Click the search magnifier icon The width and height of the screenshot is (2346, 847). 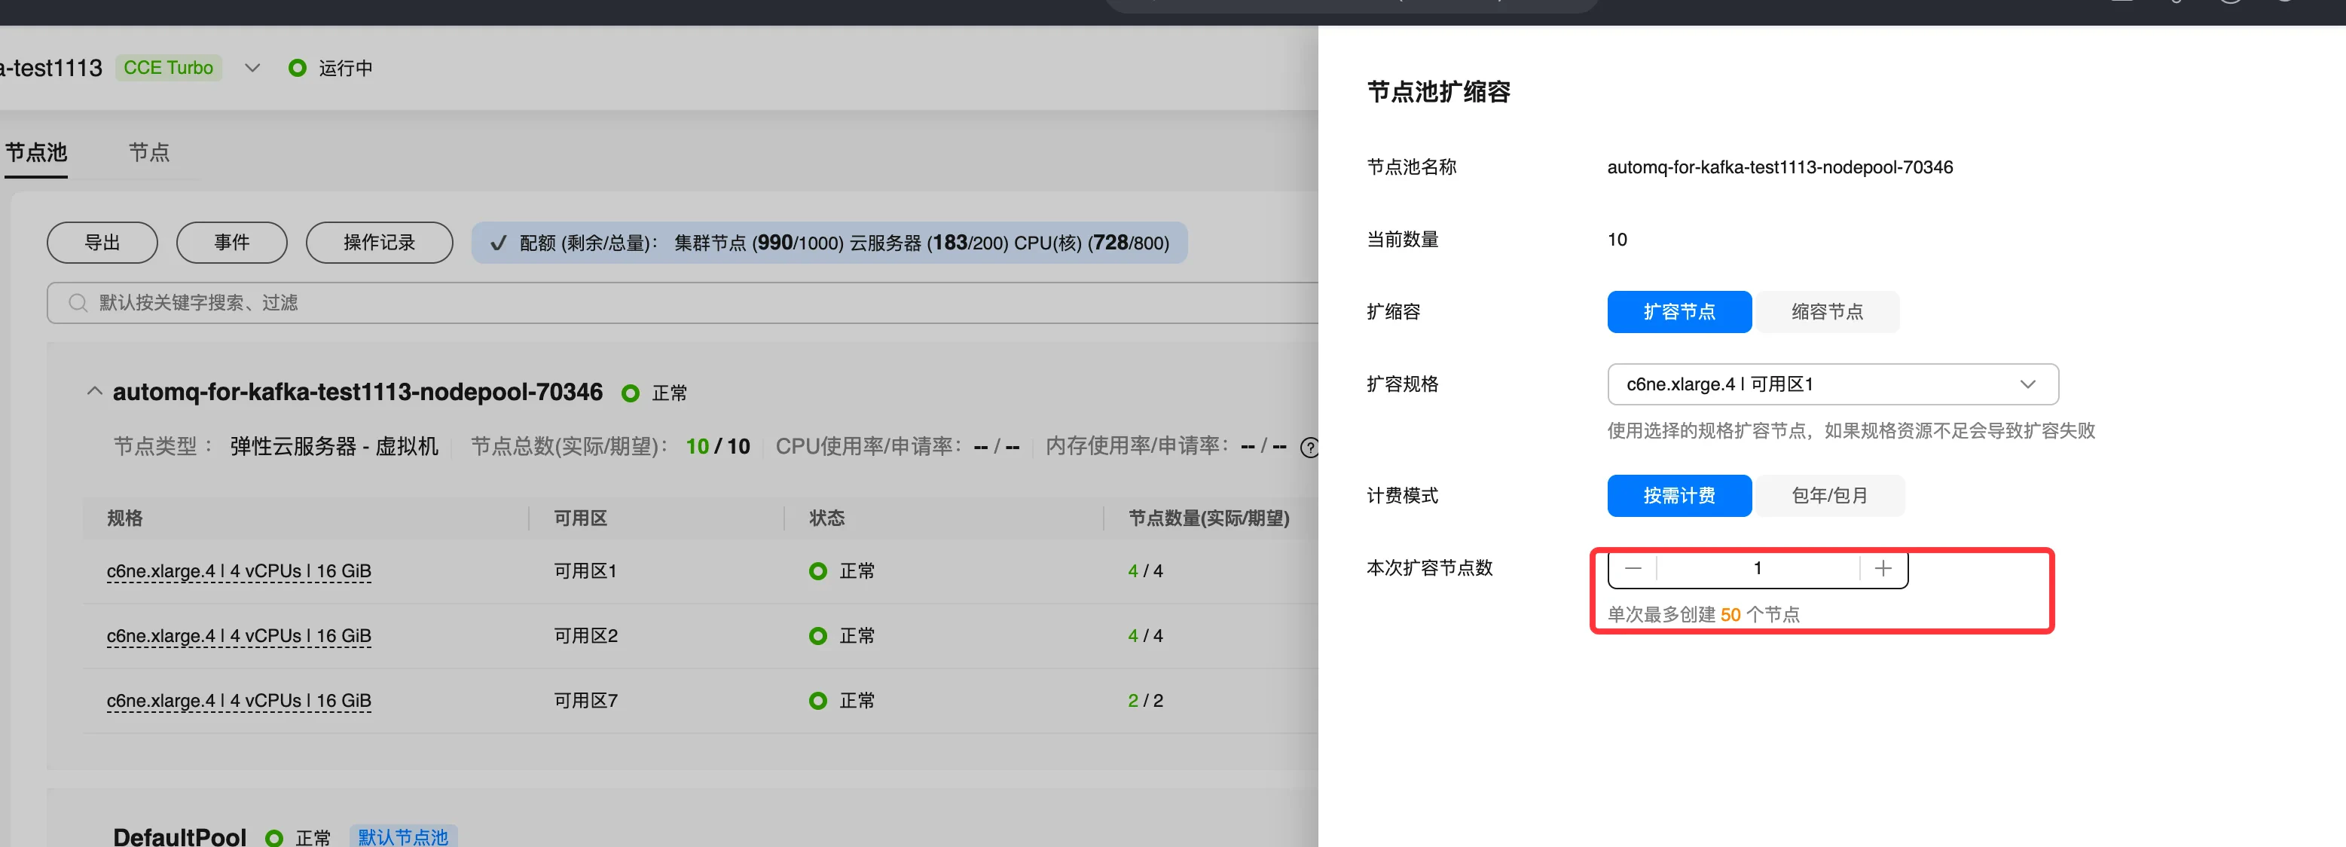pyautogui.click(x=78, y=302)
